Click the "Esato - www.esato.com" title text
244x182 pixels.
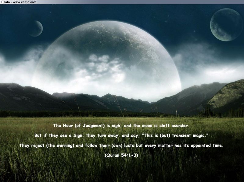point(19,2)
